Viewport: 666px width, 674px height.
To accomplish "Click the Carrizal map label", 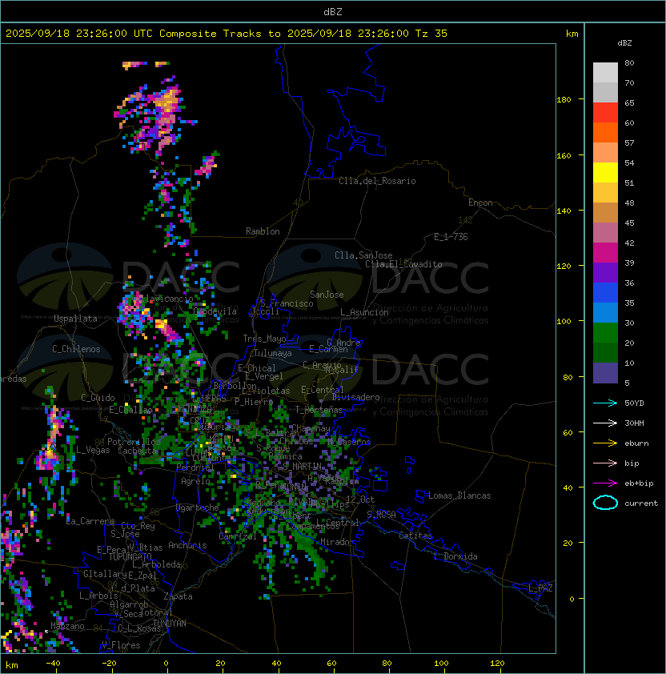I will pos(238,536).
